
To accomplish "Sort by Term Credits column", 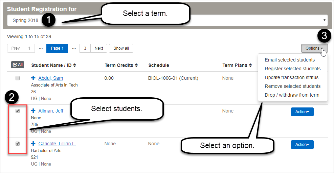I will pos(121,65).
